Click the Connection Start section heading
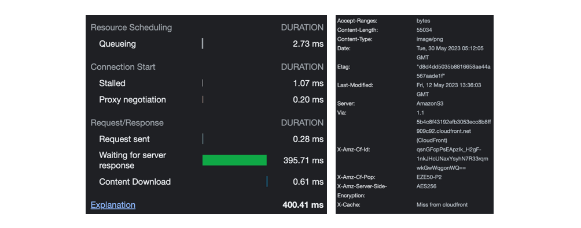The height and width of the screenshot is (228, 581). tap(123, 67)
